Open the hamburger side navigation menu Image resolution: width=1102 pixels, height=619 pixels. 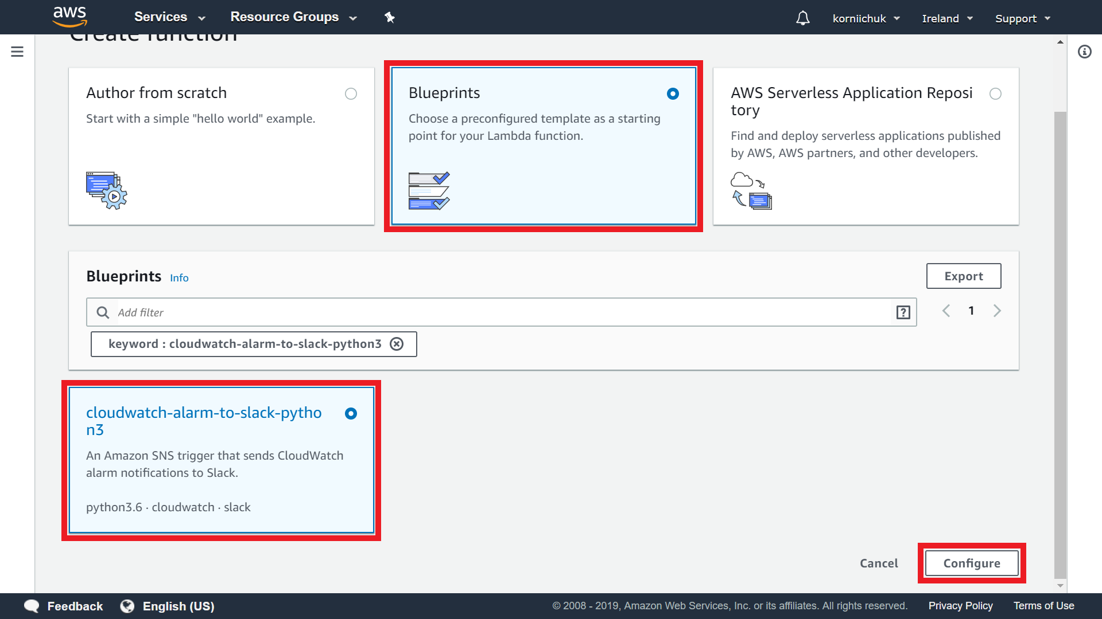point(17,52)
